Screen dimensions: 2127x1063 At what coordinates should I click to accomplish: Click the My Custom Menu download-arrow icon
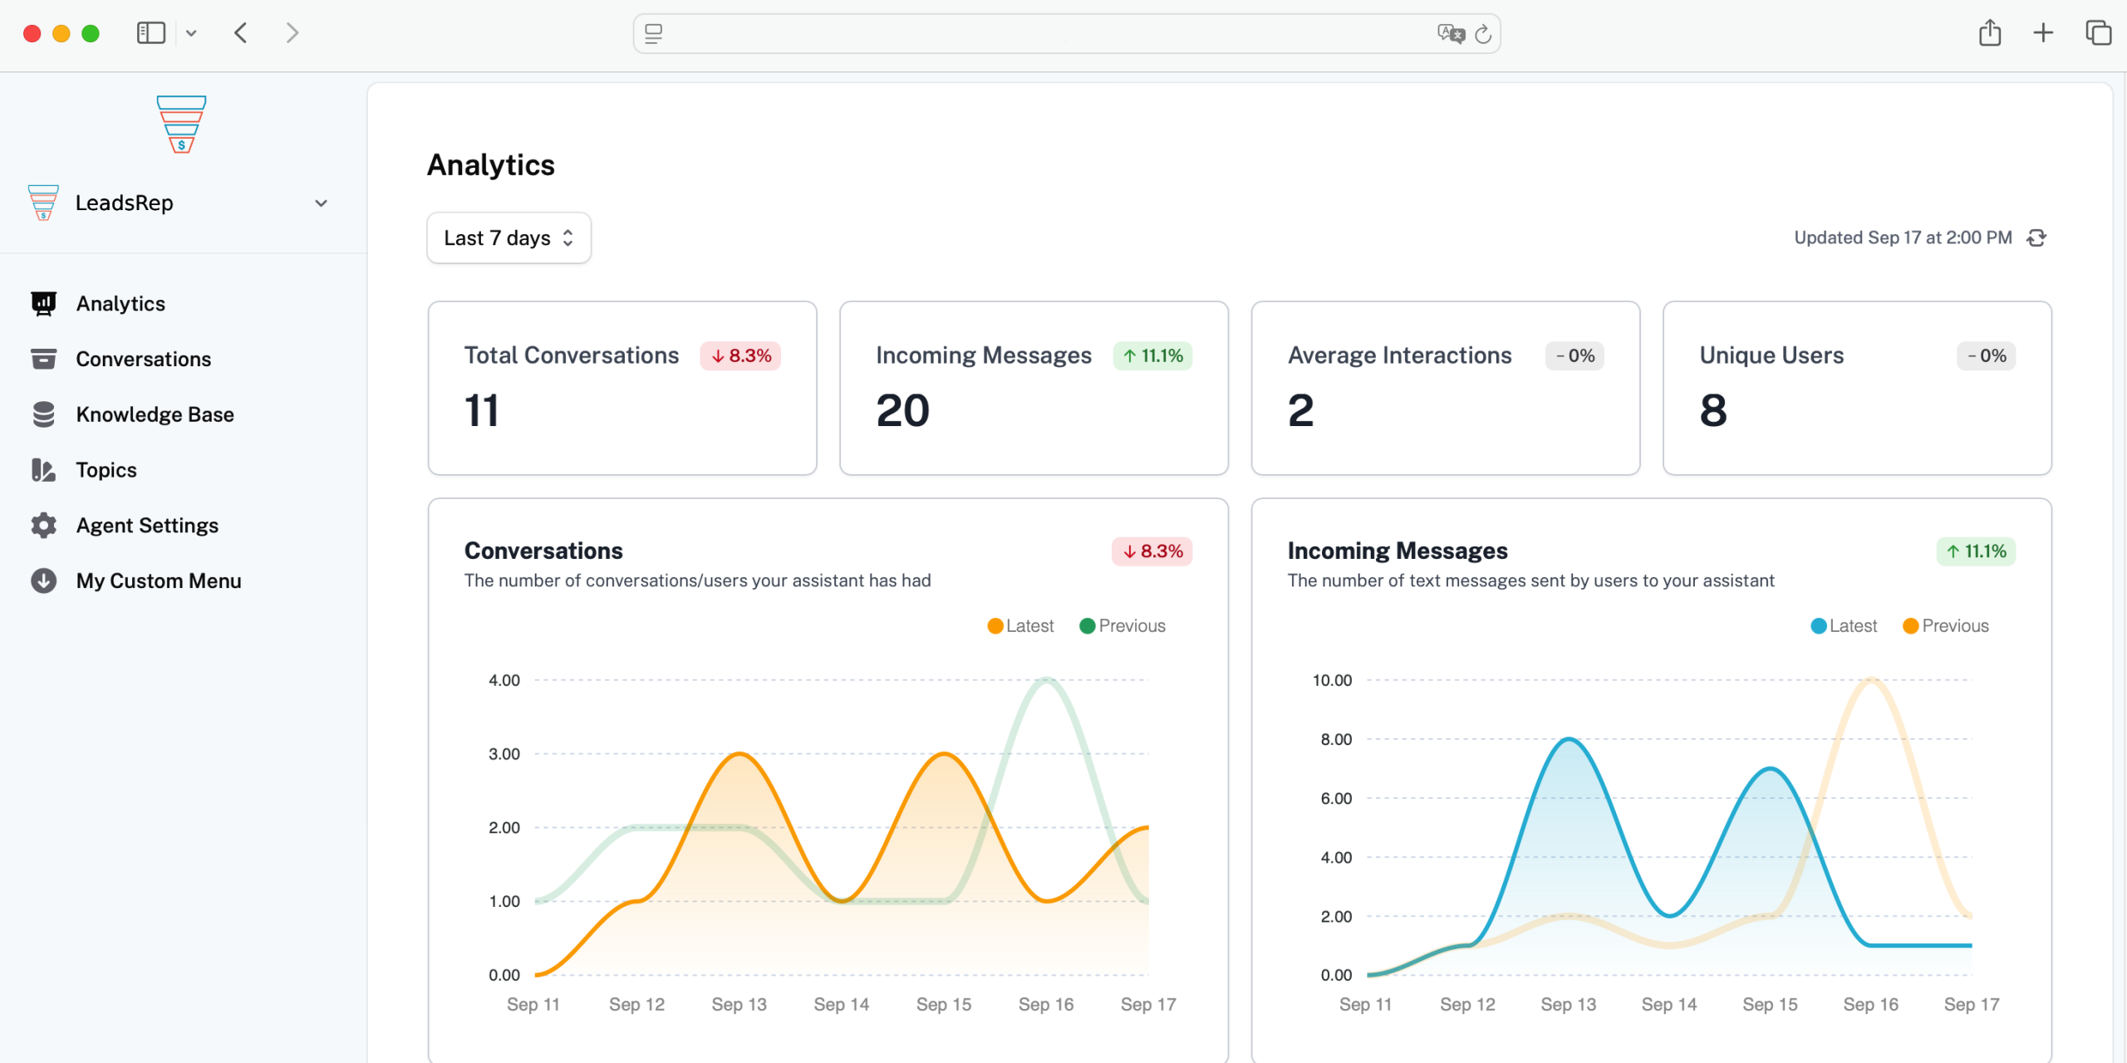tap(43, 580)
